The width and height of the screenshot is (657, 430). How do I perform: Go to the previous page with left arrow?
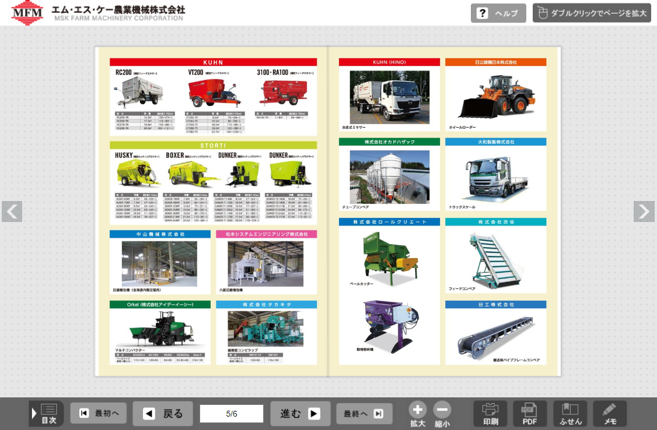pyautogui.click(x=12, y=212)
